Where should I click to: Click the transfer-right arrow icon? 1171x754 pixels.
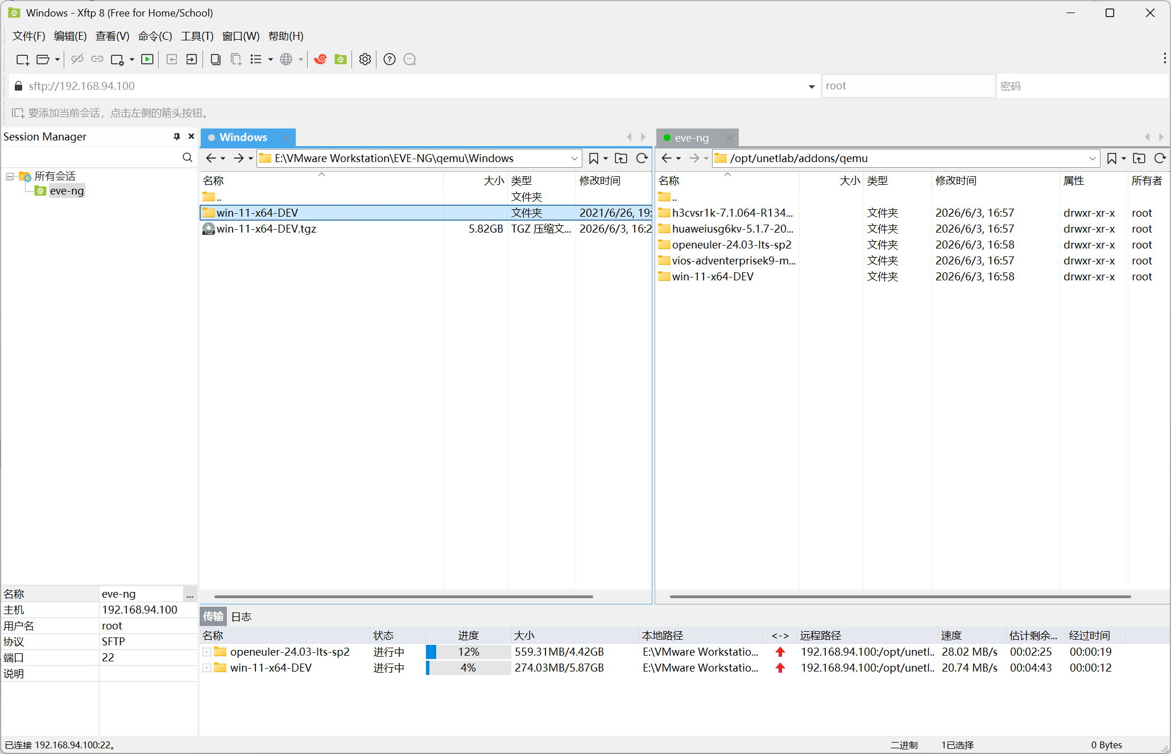pos(192,59)
